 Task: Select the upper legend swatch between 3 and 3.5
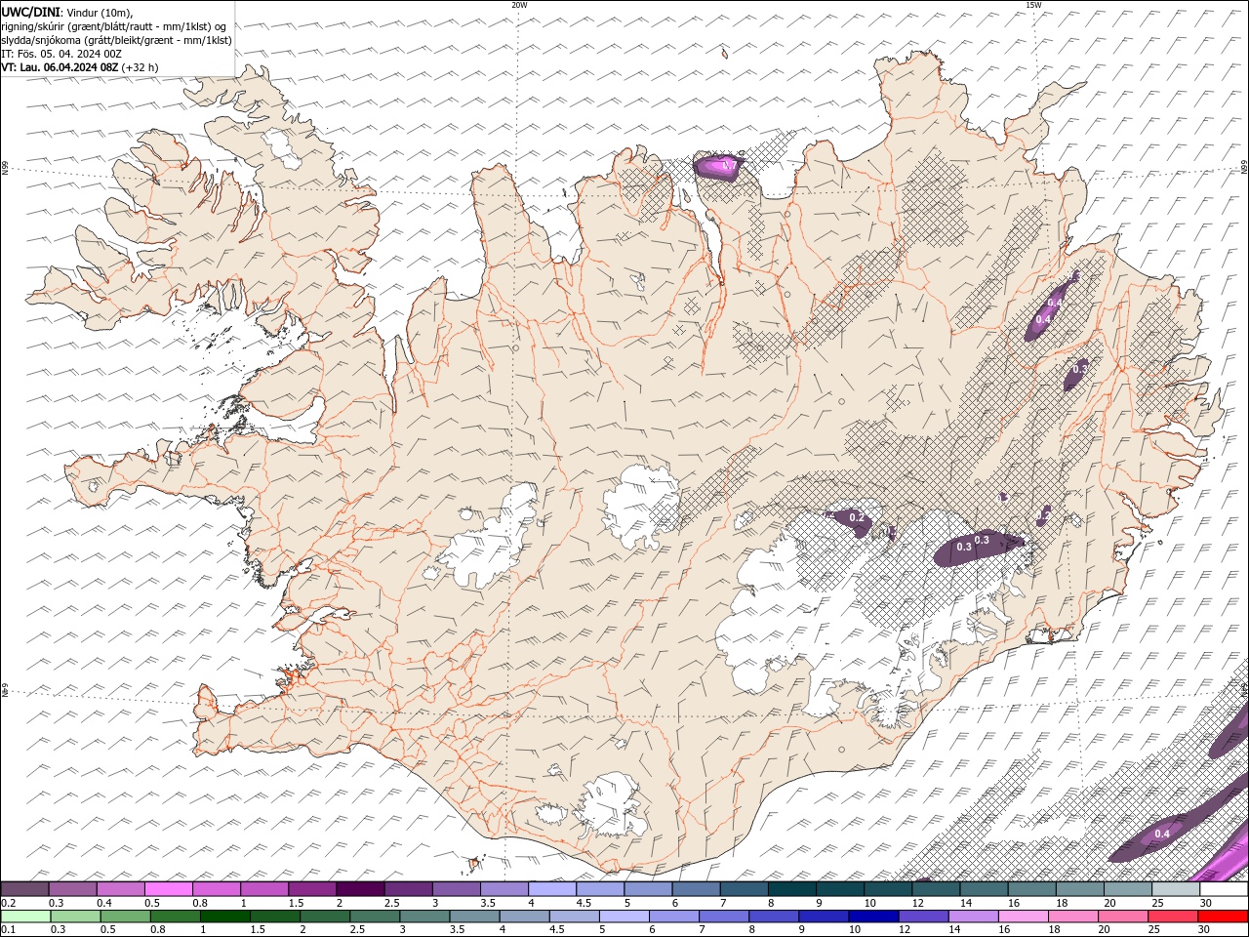tap(456, 889)
